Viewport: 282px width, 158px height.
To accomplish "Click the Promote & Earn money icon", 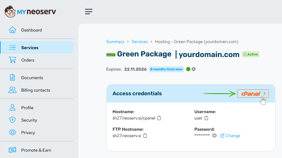I will 12,150.
